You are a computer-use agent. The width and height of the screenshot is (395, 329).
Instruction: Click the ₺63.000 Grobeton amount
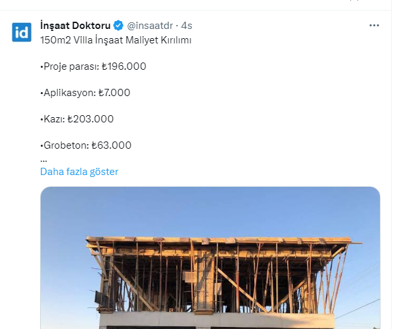tap(112, 145)
